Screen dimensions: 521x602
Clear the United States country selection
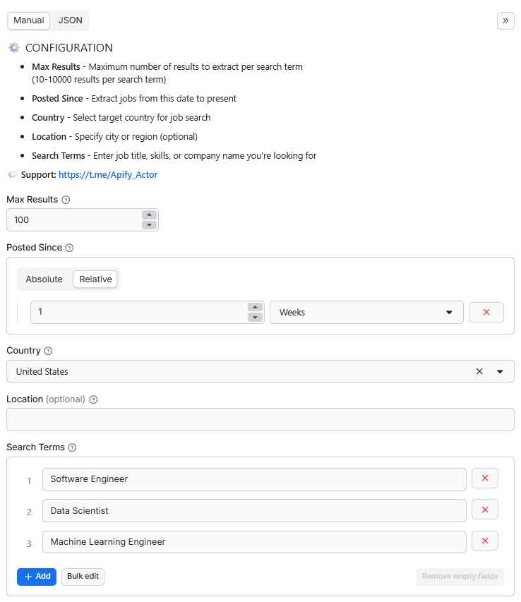pyautogui.click(x=479, y=371)
